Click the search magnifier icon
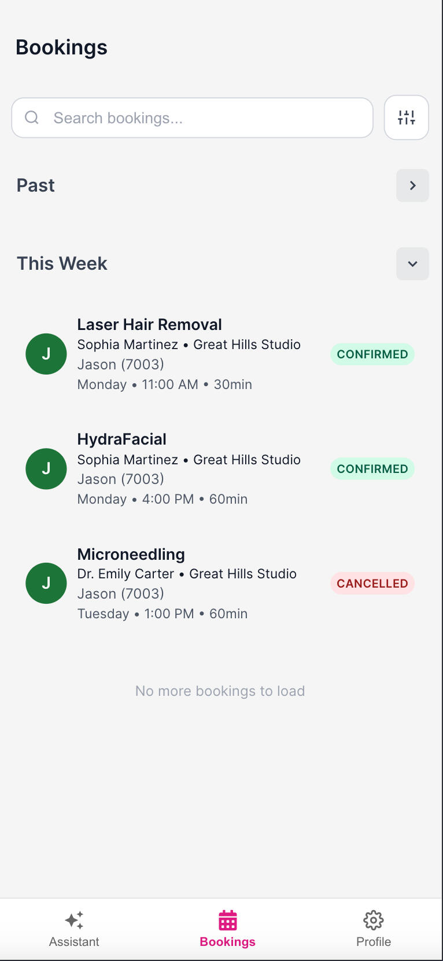443x961 pixels. point(32,118)
